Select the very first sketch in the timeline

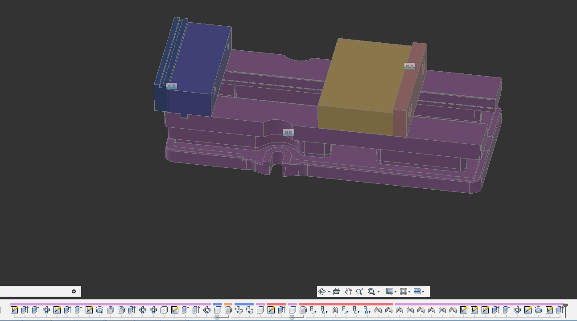coord(14,310)
